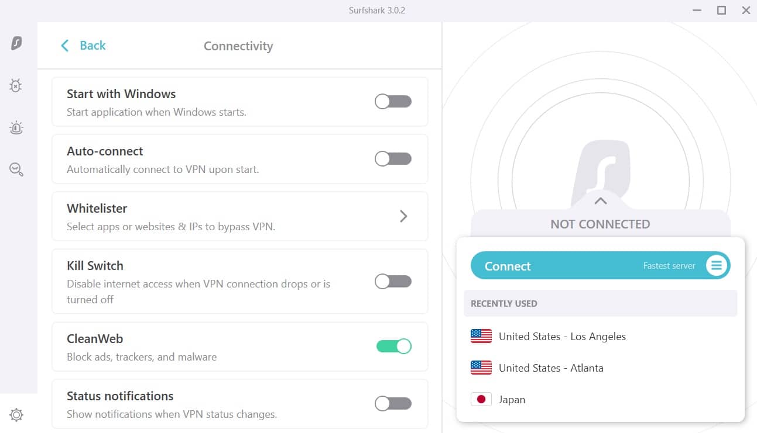Open the alert siren icon in sidebar
Screen dimensions: 757x433
pyautogui.click(x=16, y=128)
